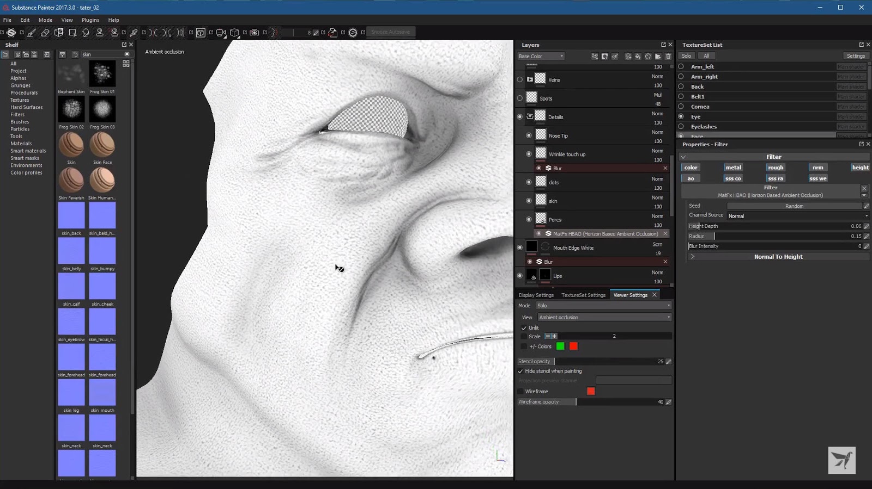Screen dimensions: 872x489
Task: Switch to the Display Settings tab
Action: pos(536,295)
